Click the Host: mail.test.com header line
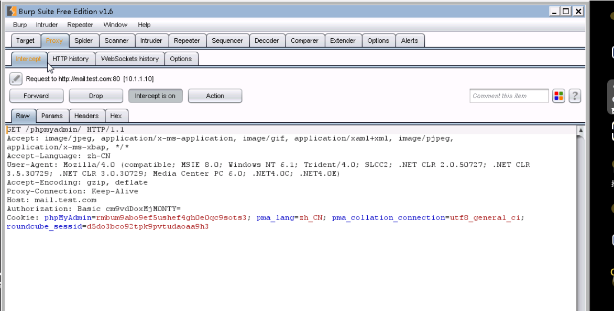This screenshot has height=311, width=614. (51, 200)
